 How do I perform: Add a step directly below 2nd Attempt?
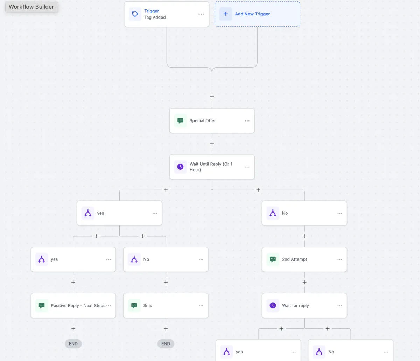[304, 282]
